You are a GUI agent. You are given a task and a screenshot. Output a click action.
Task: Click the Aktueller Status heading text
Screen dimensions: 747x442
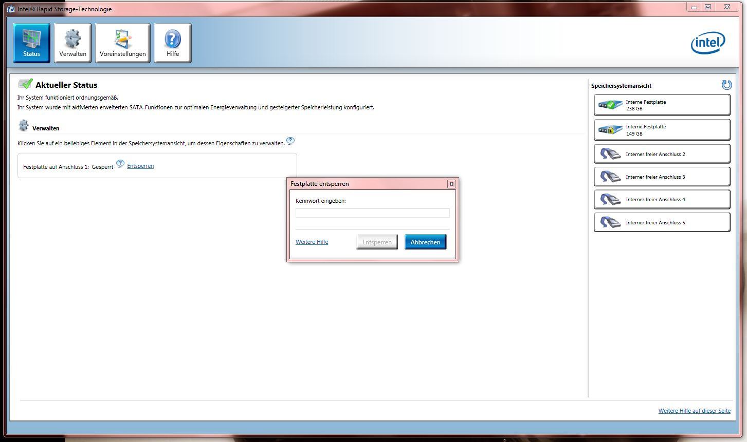(x=66, y=85)
